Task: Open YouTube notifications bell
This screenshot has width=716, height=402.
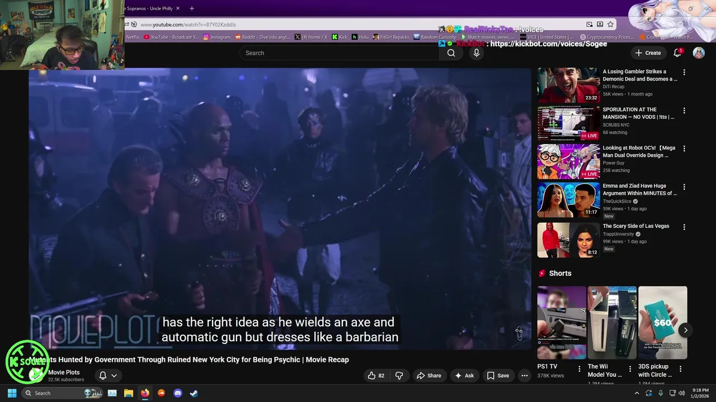Action: click(x=677, y=52)
